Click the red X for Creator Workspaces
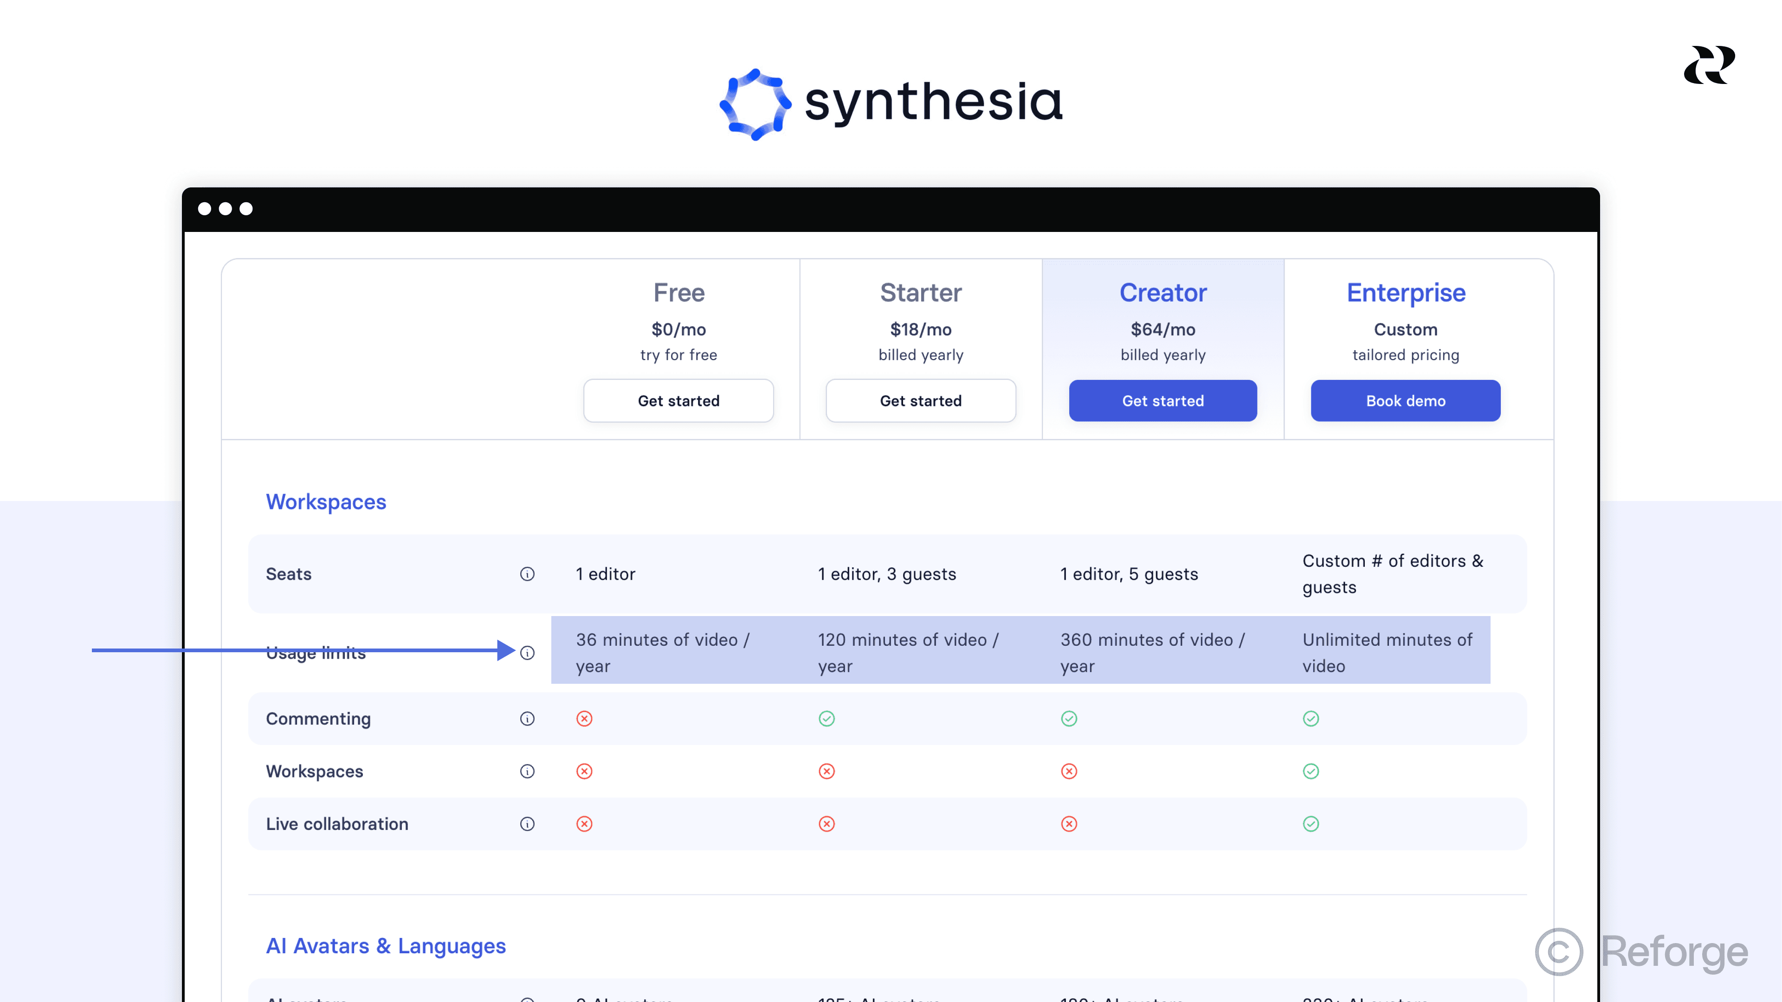Image resolution: width=1782 pixels, height=1002 pixels. [1069, 771]
